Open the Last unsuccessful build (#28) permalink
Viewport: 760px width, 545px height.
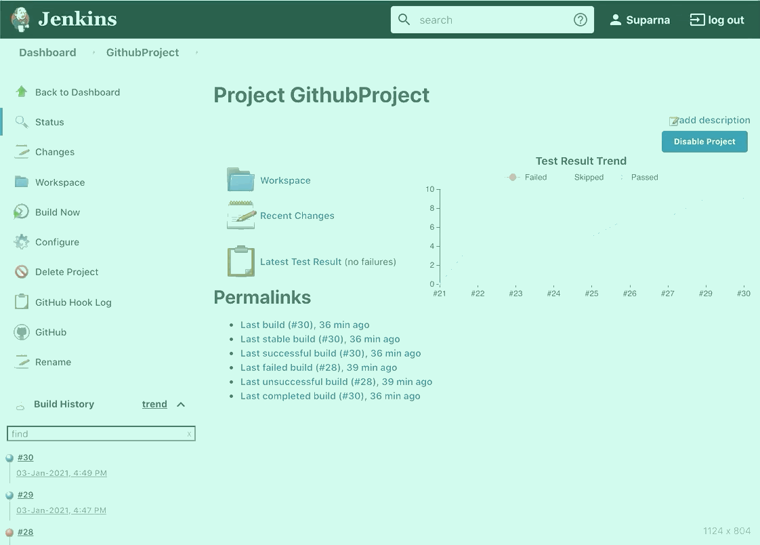click(337, 382)
